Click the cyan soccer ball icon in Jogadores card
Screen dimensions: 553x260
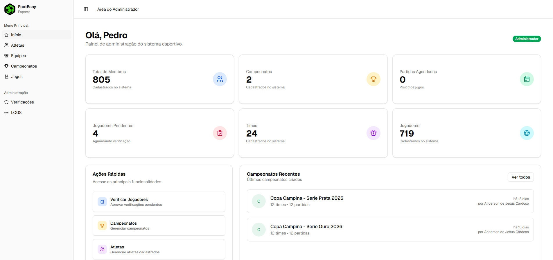coord(527,133)
